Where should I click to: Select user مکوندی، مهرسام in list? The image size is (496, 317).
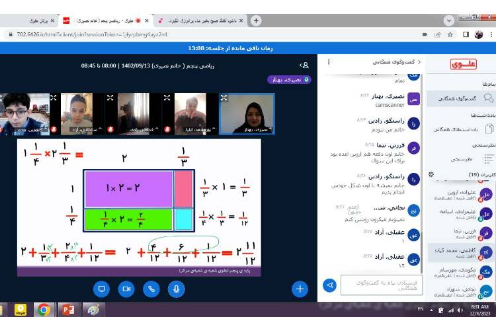pos(462,273)
